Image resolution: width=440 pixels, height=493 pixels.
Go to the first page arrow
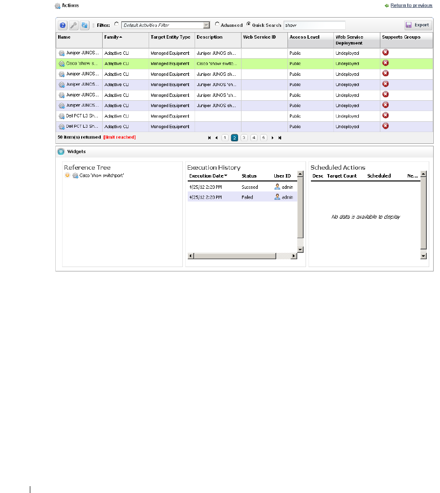(209, 138)
